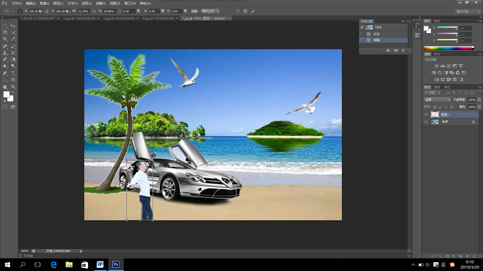Switch to the 路径 paths tab
The height and width of the screenshot is (271, 483).
click(x=447, y=87)
